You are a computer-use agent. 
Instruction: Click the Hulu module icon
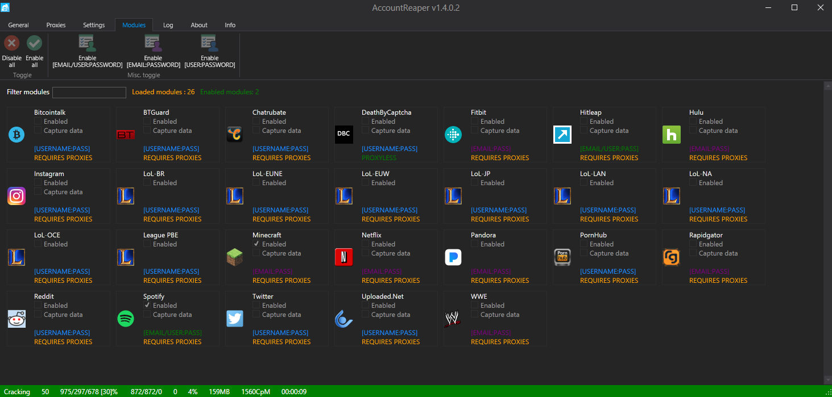click(672, 135)
